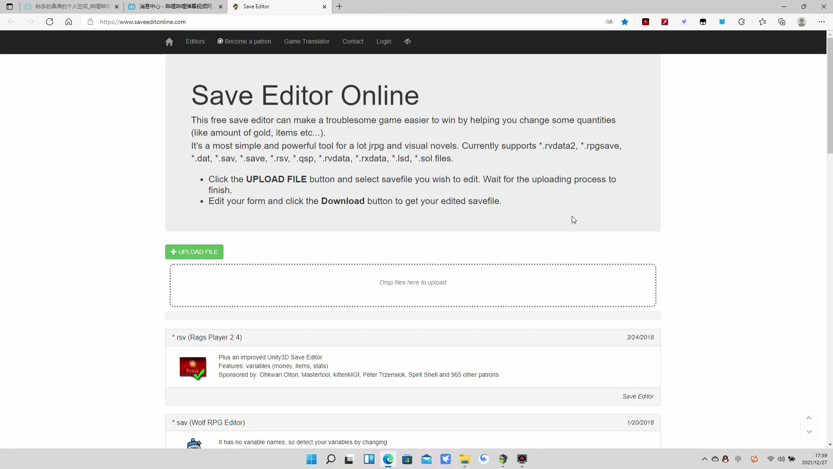Open the tab actions menu icon
The width and height of the screenshot is (833, 469).
tap(10, 7)
